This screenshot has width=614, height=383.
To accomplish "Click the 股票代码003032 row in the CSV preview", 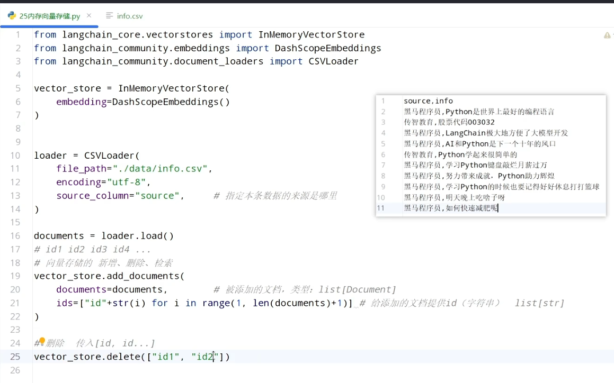I will coord(449,122).
